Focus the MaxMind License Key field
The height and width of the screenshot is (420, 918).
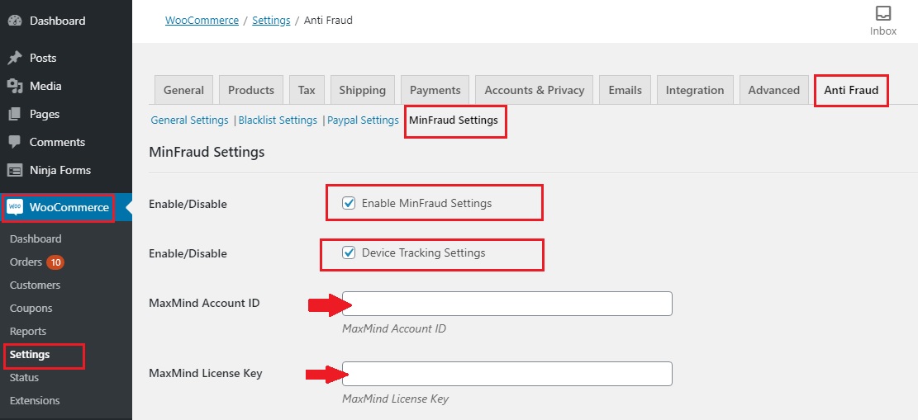[507, 374]
